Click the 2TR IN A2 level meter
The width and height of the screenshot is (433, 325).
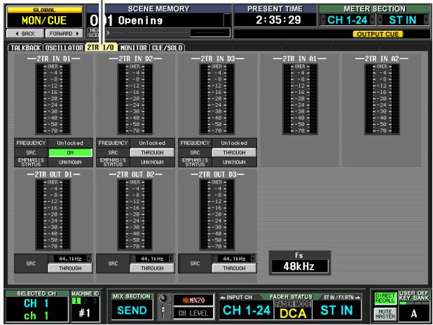pos(382,99)
